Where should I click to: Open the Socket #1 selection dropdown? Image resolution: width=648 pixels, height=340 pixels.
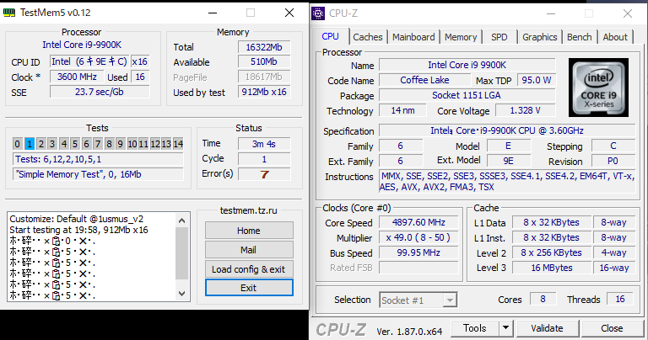450,300
